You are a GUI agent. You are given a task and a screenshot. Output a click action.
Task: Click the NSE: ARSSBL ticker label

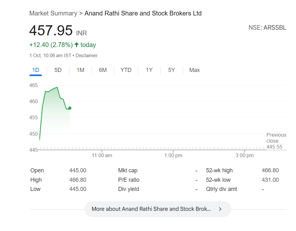click(x=267, y=27)
